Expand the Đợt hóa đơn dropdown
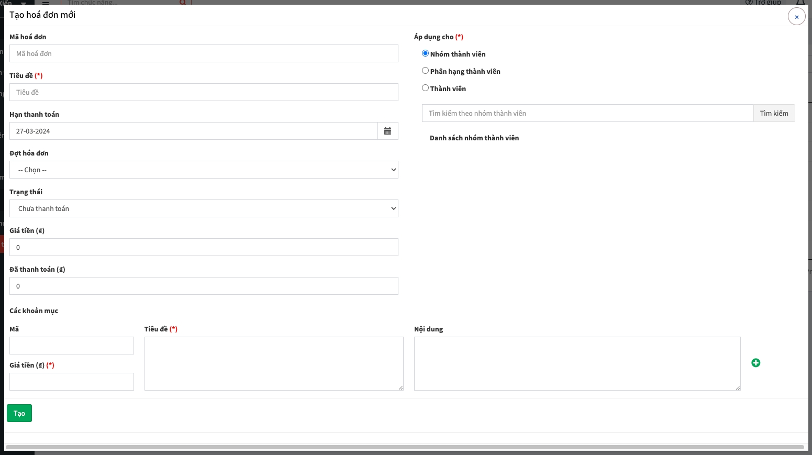The image size is (812, 455). [204, 170]
